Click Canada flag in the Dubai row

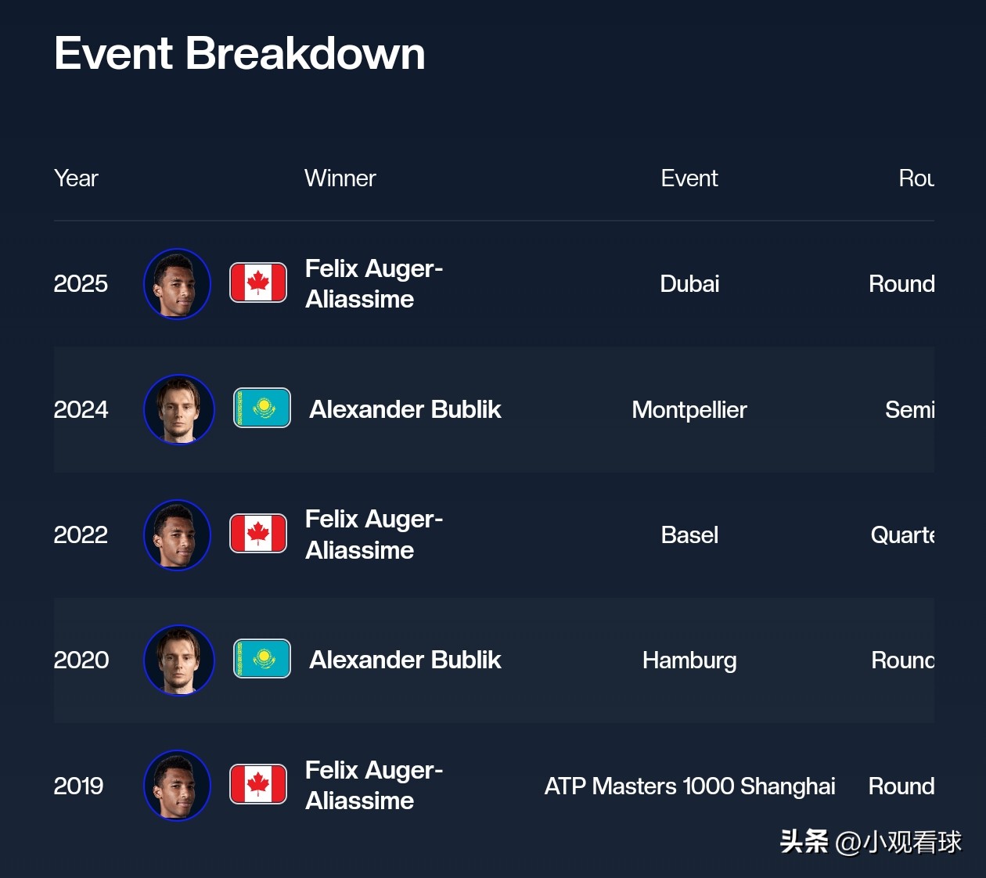(258, 282)
